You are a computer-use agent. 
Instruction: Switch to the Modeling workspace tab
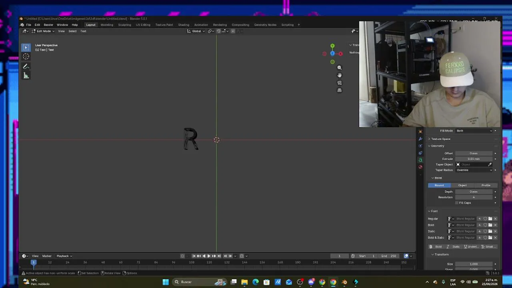[x=107, y=25]
